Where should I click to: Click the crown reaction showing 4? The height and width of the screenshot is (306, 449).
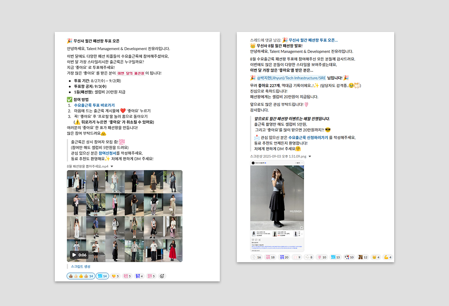(376, 257)
